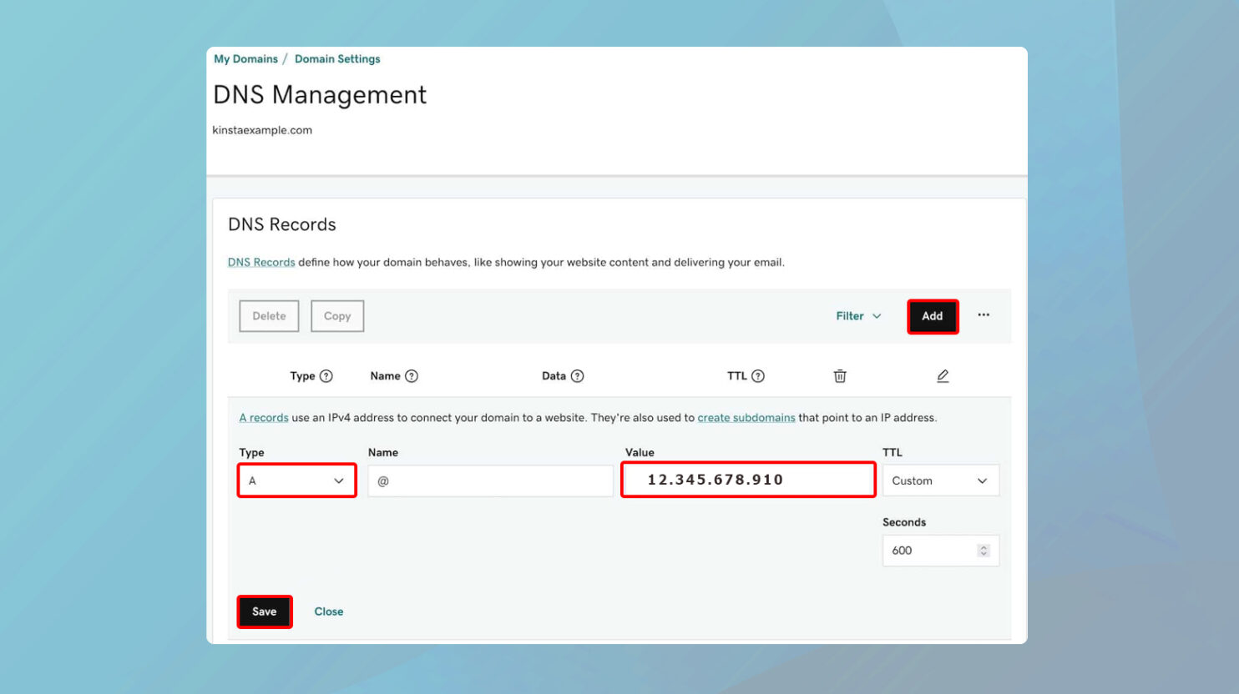Open the record Type dropdown showing A
1239x694 pixels.
point(296,480)
